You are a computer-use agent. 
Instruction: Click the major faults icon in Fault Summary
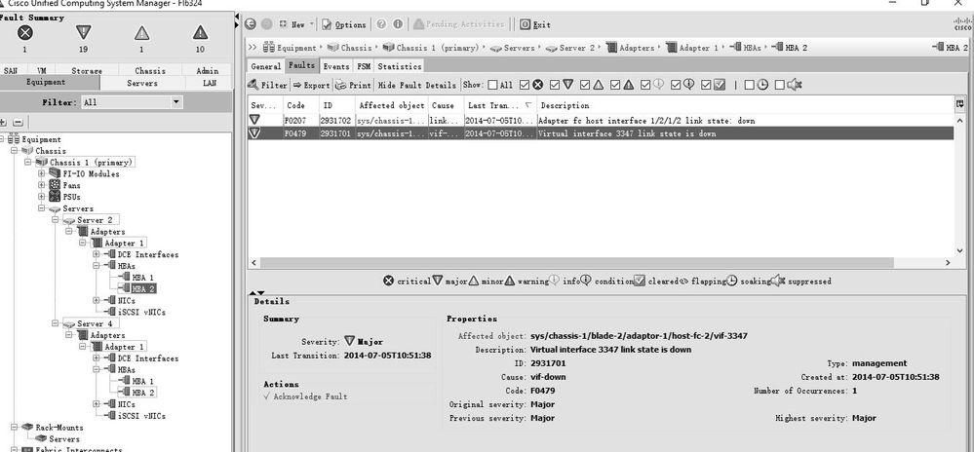point(83,32)
